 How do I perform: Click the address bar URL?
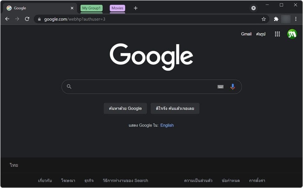coord(75,19)
